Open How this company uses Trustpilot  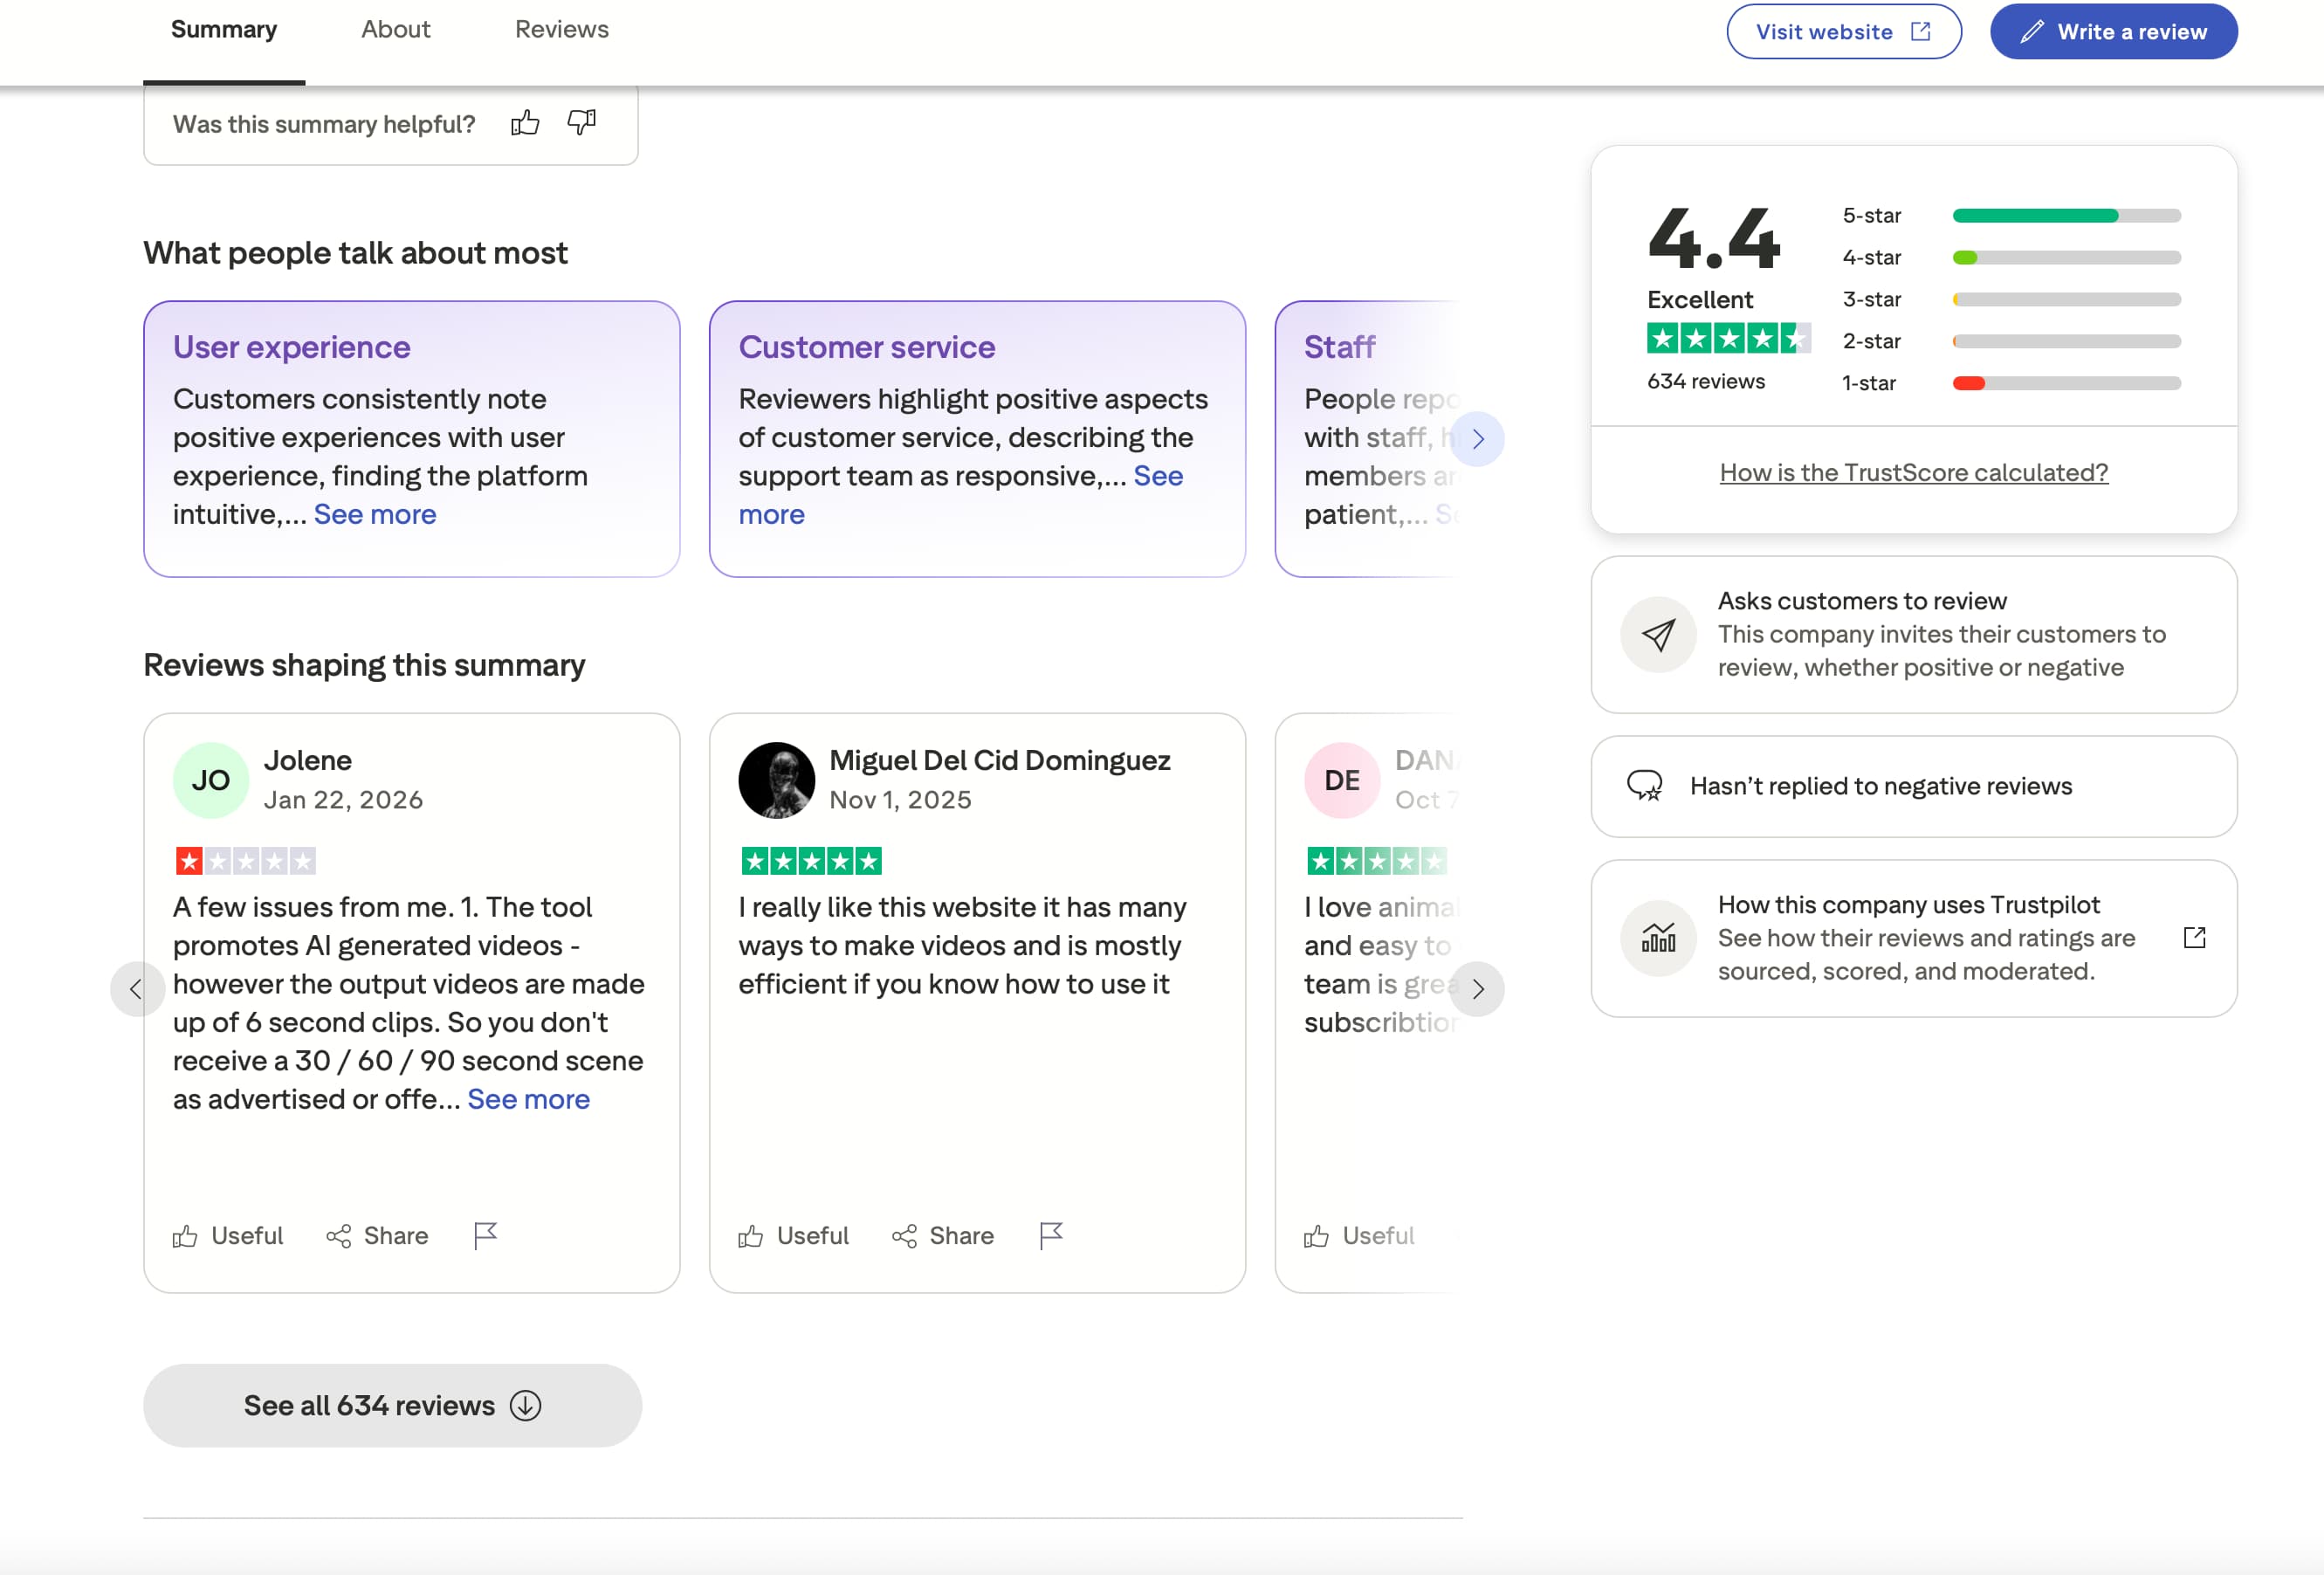[1914, 938]
